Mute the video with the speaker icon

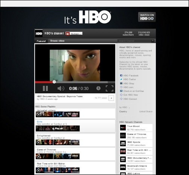[x=61, y=88]
